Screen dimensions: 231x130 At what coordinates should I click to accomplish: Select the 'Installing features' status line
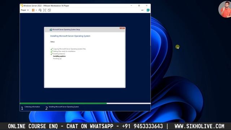point(59,54)
